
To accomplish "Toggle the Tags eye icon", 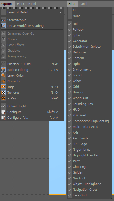I will (3, 87).
